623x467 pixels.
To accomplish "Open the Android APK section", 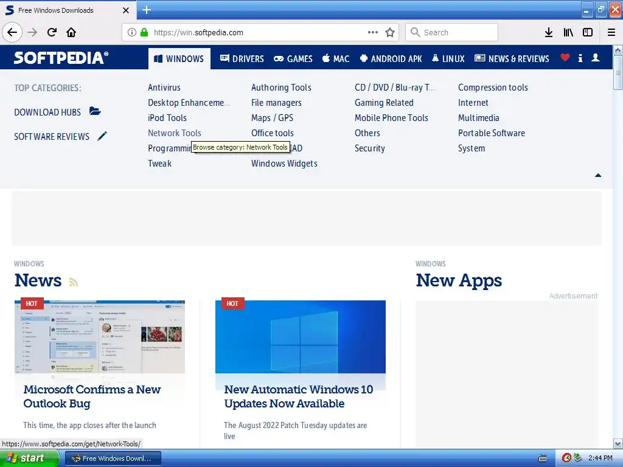I will (x=391, y=59).
